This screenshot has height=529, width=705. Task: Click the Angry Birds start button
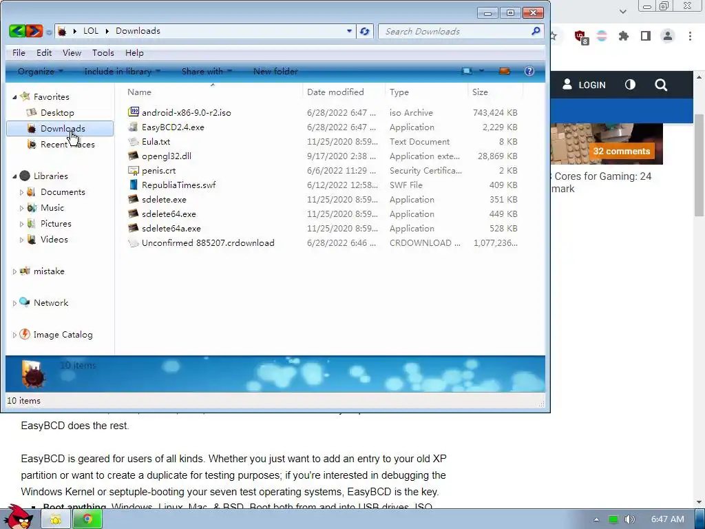click(x=18, y=517)
